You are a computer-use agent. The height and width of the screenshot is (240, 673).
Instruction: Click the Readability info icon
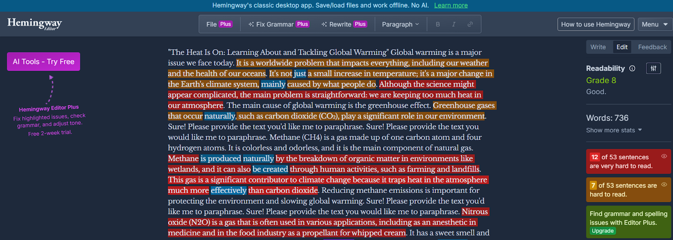632,69
